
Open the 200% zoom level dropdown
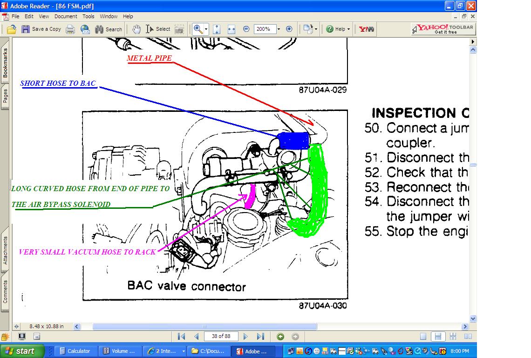279,29
